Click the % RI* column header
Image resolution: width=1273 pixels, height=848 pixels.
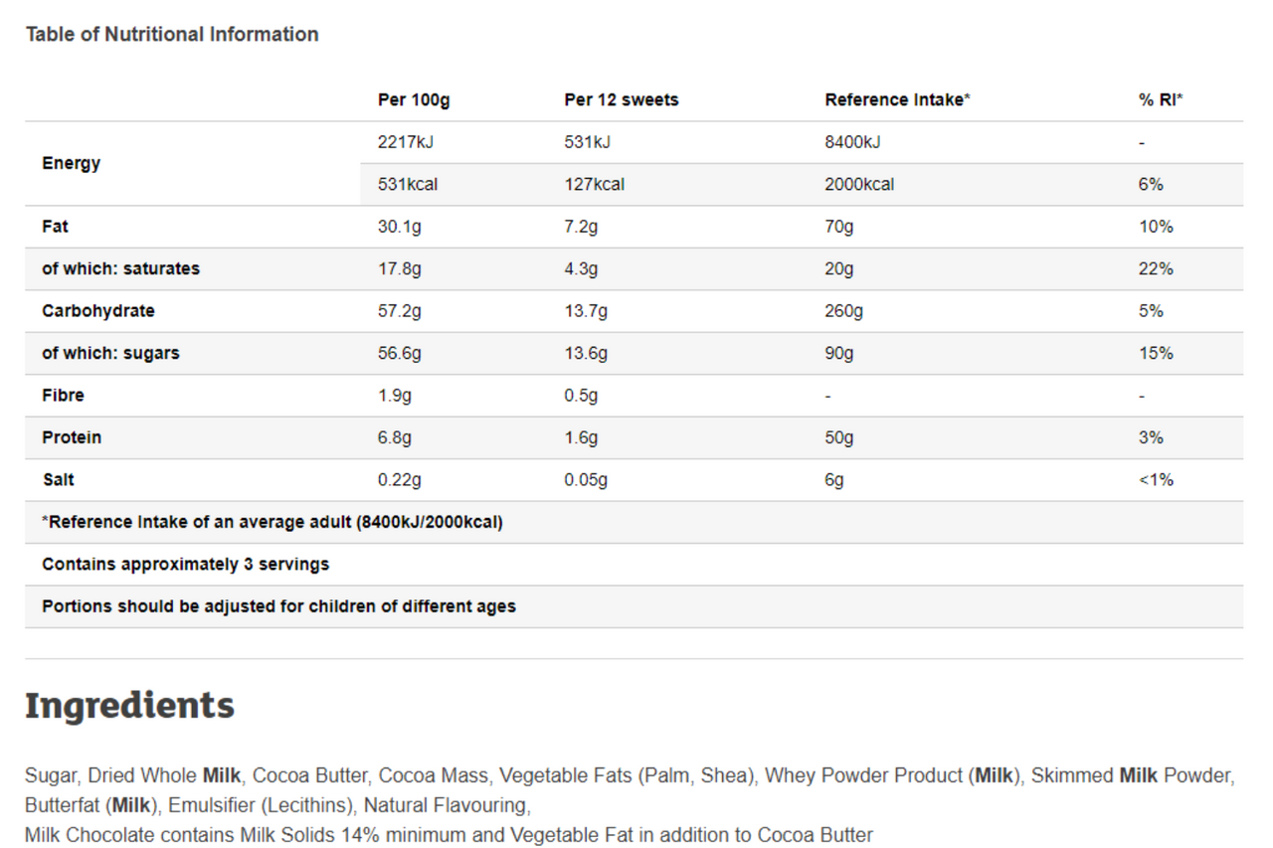(x=1161, y=99)
